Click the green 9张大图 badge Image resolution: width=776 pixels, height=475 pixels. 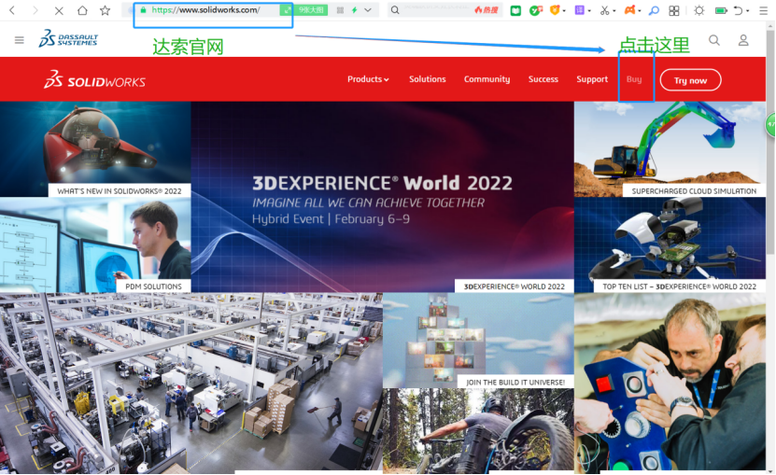point(311,10)
